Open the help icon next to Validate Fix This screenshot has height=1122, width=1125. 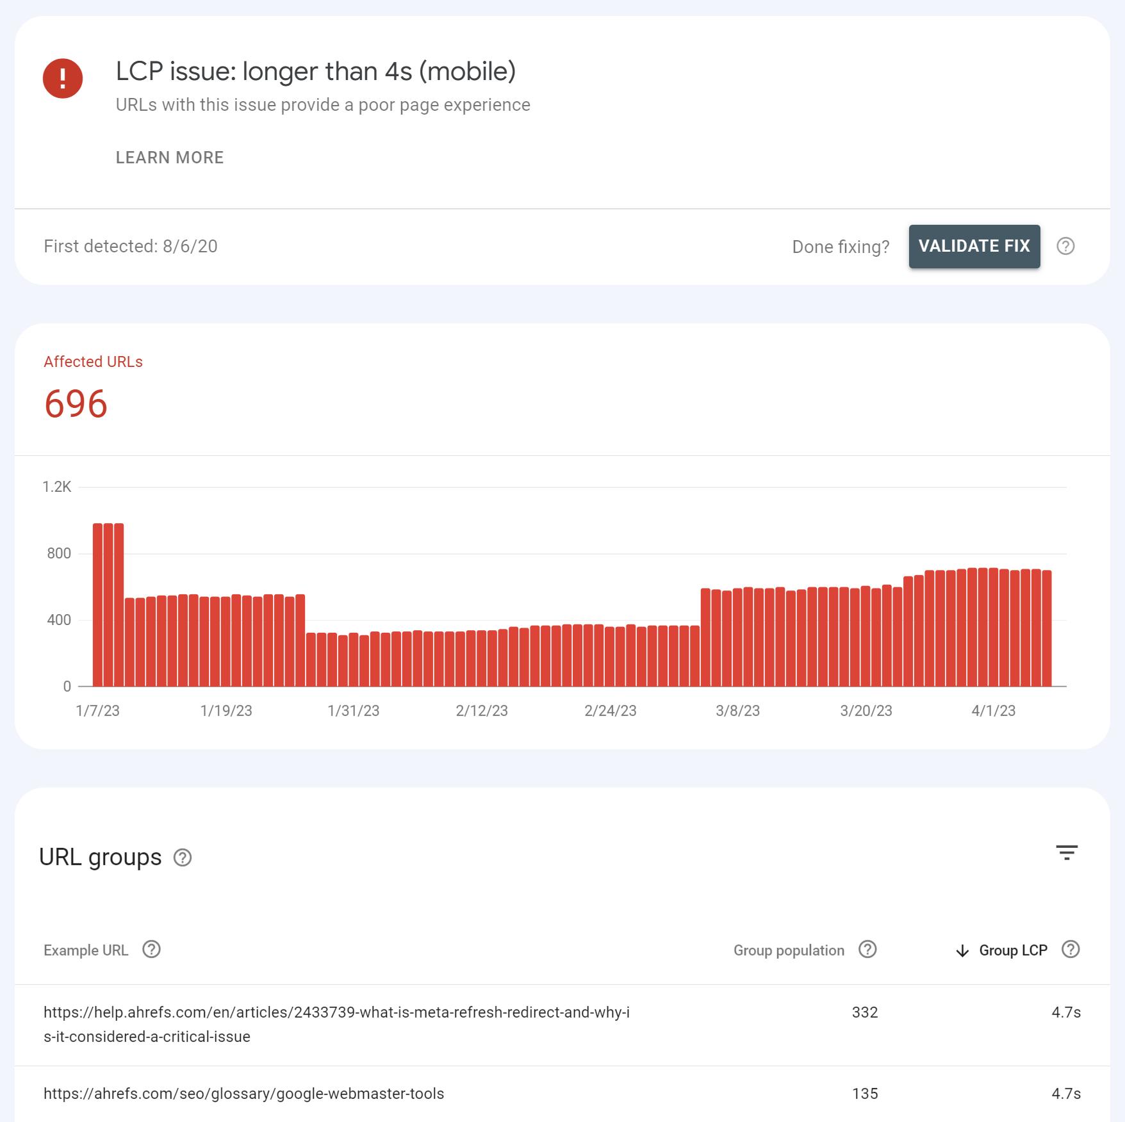tap(1067, 246)
